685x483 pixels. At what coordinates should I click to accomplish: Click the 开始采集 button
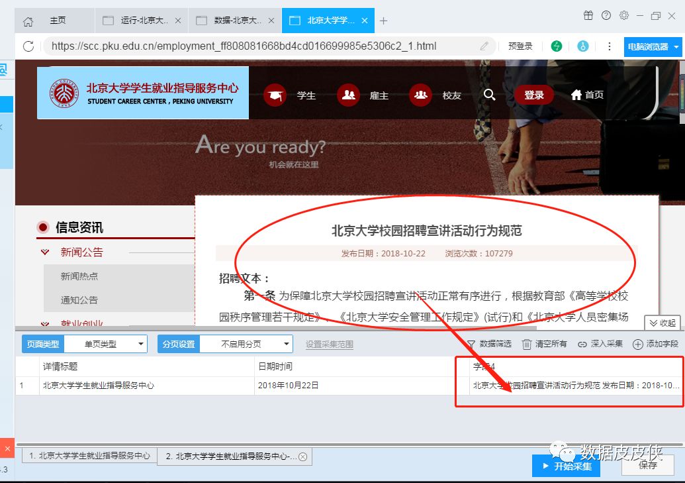click(x=566, y=466)
